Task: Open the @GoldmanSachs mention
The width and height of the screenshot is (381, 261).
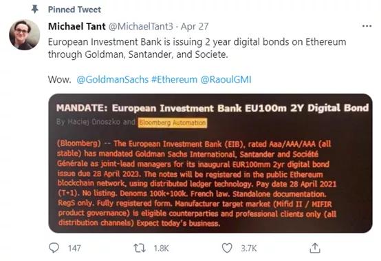Action: tap(113, 80)
